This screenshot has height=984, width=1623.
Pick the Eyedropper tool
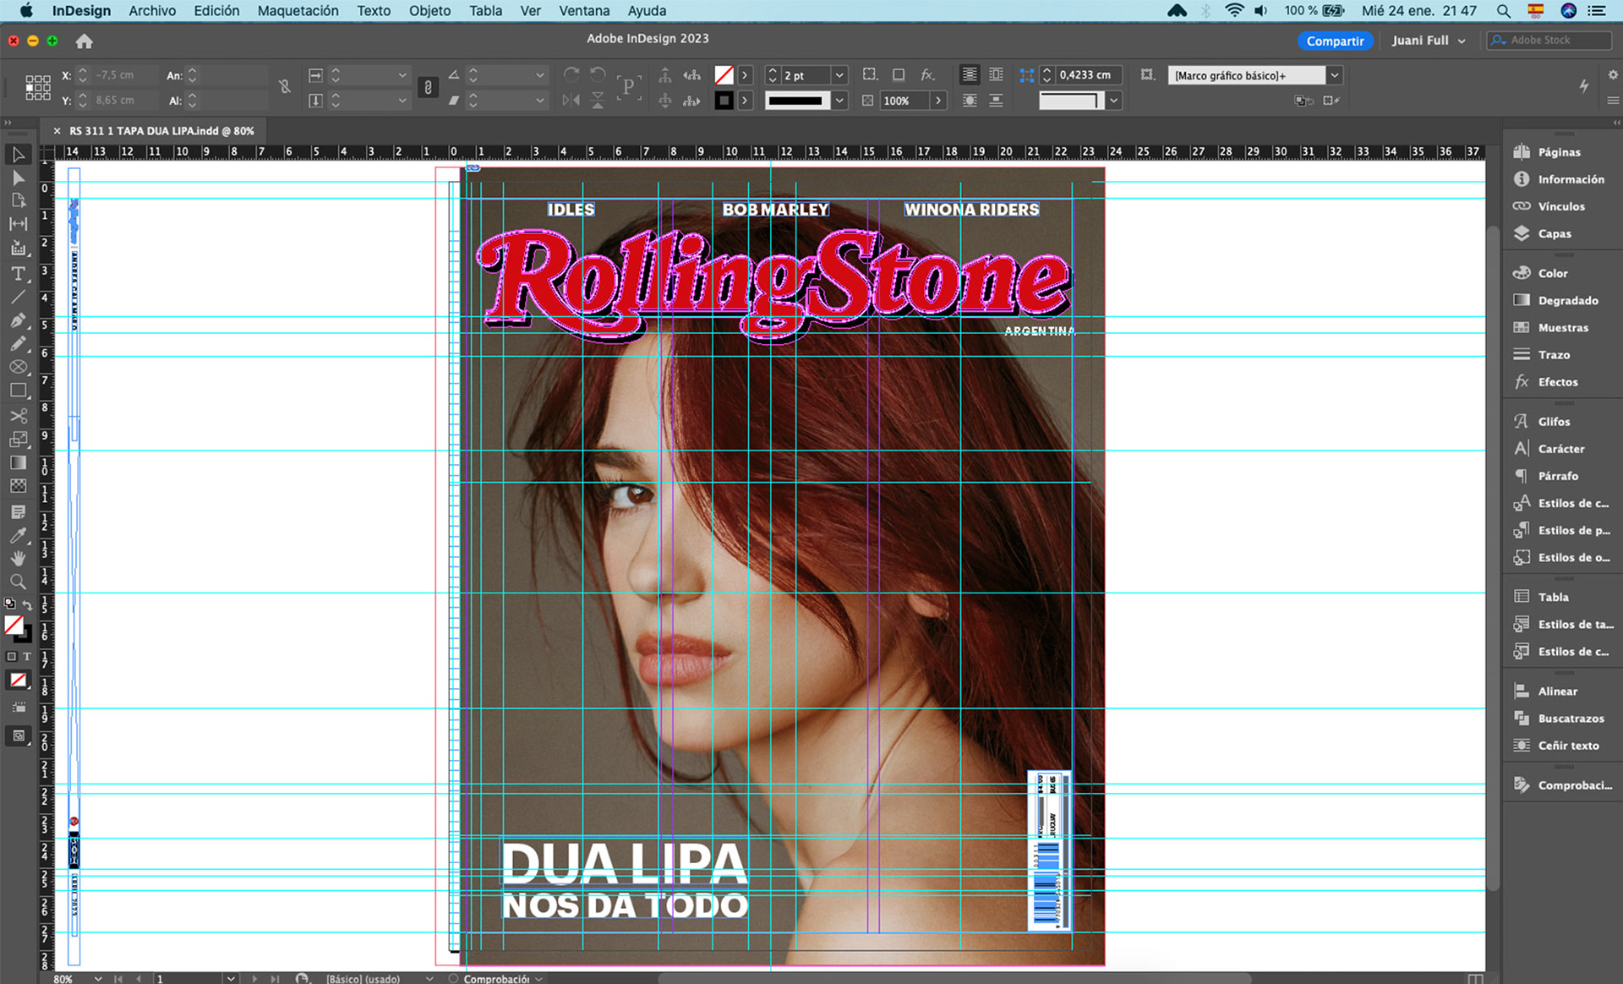tap(18, 535)
